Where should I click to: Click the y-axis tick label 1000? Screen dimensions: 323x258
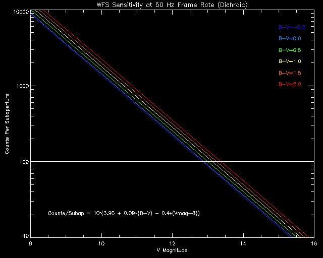coord(22,86)
